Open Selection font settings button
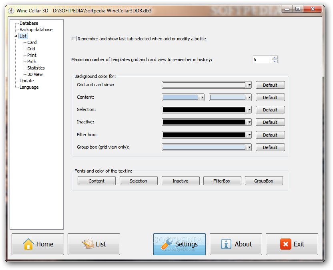The image size is (333, 270). click(x=138, y=181)
